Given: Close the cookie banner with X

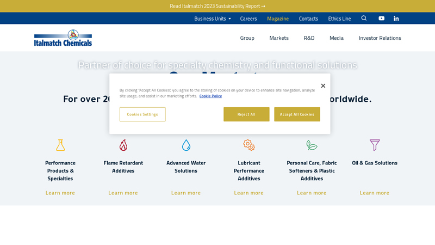Looking at the screenshot, I should [x=323, y=86].
